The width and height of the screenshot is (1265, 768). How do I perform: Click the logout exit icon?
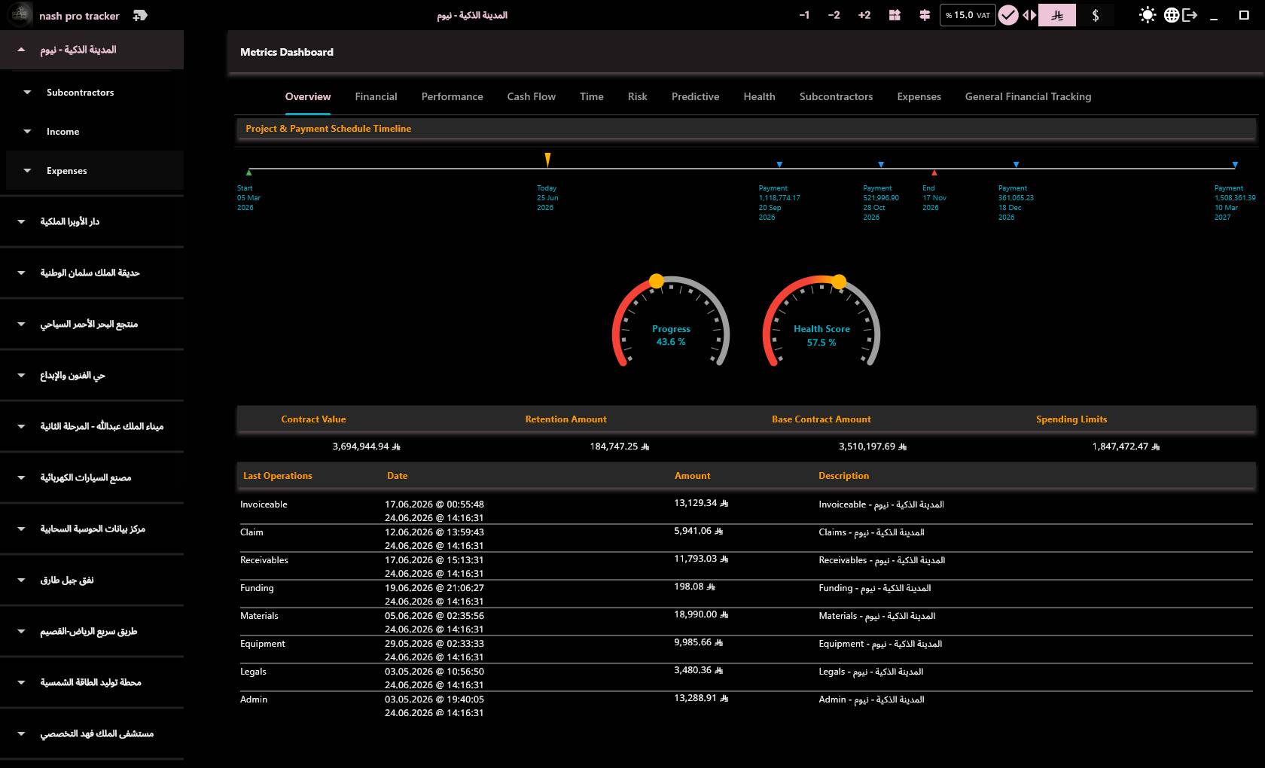coord(1190,15)
